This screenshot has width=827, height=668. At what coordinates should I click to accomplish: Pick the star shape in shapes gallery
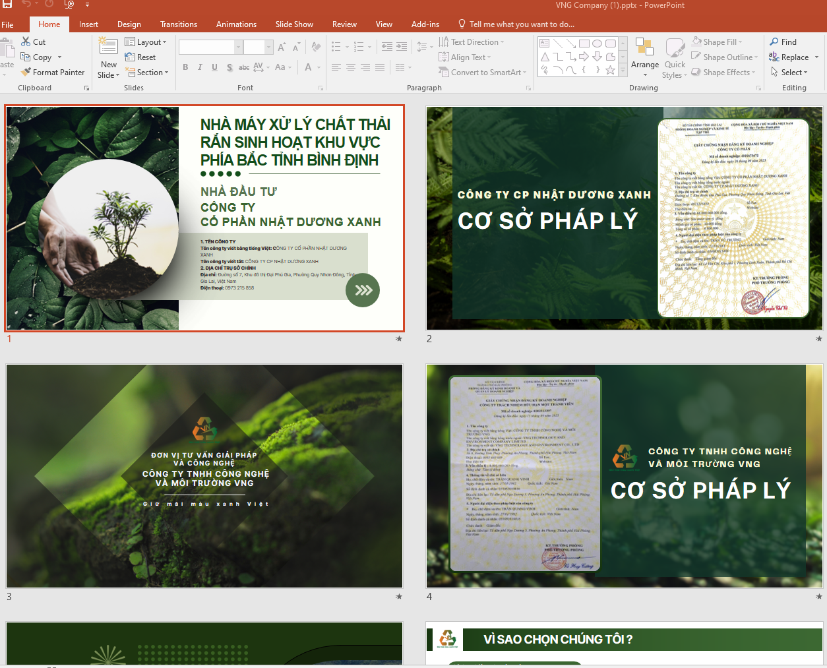(x=611, y=71)
